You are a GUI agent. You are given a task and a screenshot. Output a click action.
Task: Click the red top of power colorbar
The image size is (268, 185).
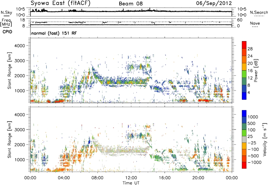tap(244, 45)
